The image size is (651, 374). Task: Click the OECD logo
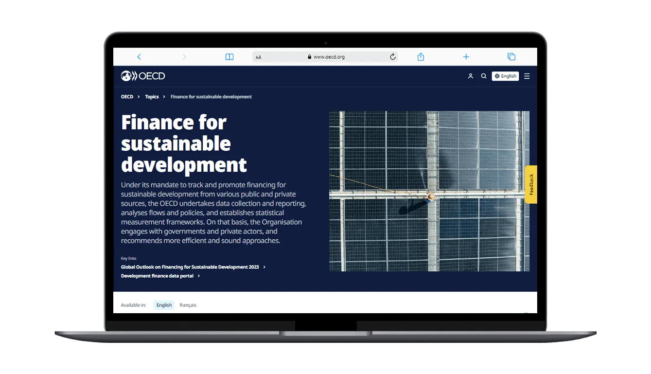coord(143,76)
